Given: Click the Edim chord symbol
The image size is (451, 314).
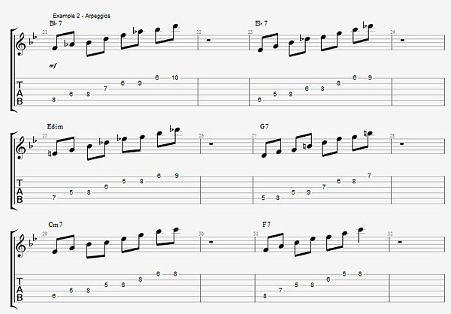Looking at the screenshot, I should [55, 126].
